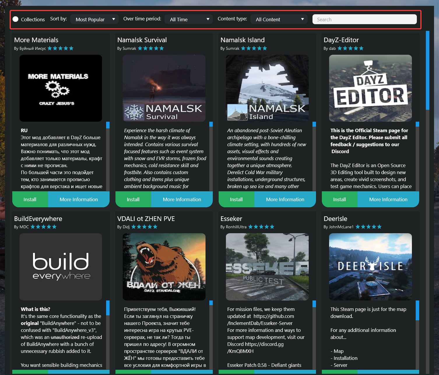Install the More Materials mod

click(x=30, y=199)
